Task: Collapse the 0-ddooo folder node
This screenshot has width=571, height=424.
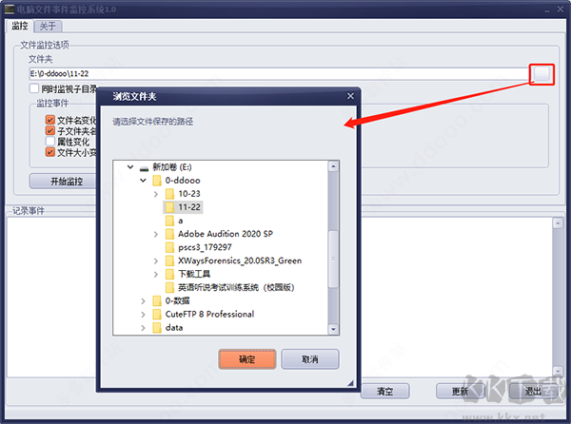Action: tap(143, 181)
